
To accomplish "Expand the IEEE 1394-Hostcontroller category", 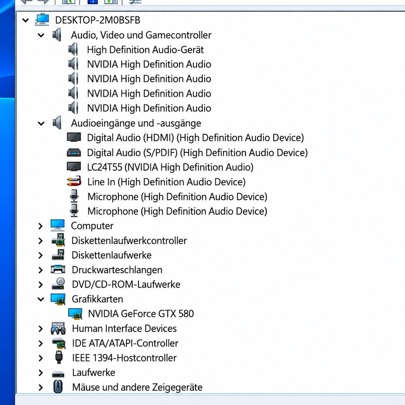I will (40, 358).
